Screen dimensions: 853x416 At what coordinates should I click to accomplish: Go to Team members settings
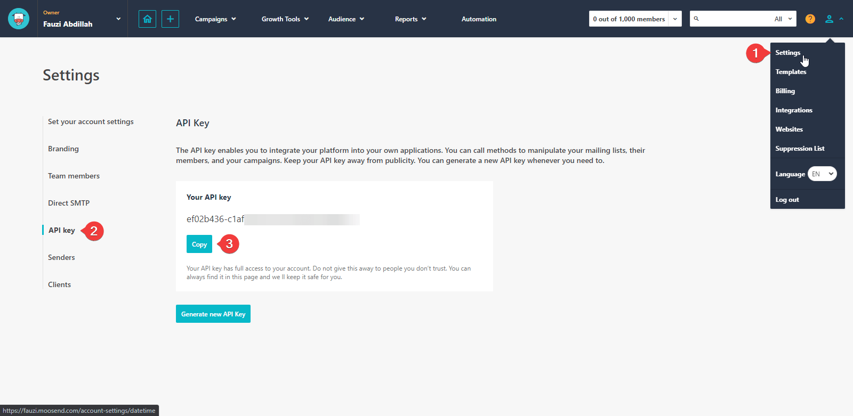point(74,176)
